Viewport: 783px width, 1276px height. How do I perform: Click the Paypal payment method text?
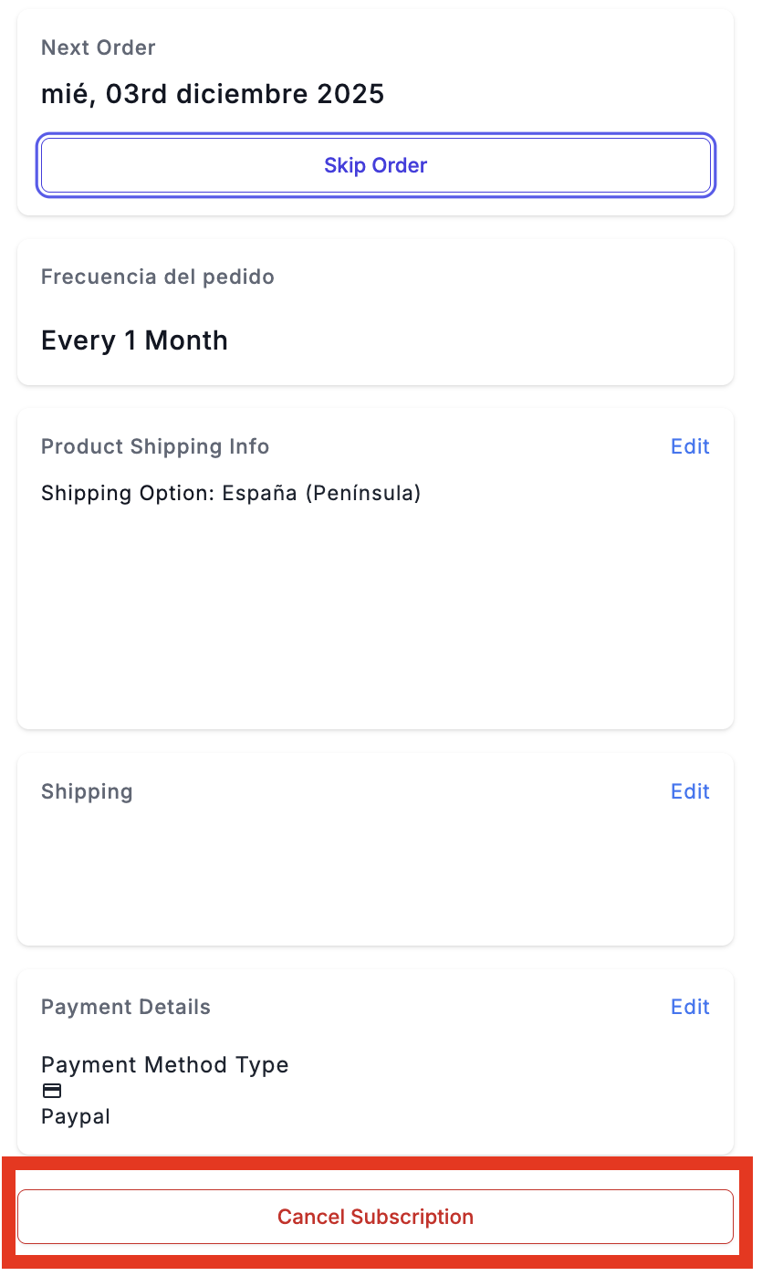pos(76,1116)
